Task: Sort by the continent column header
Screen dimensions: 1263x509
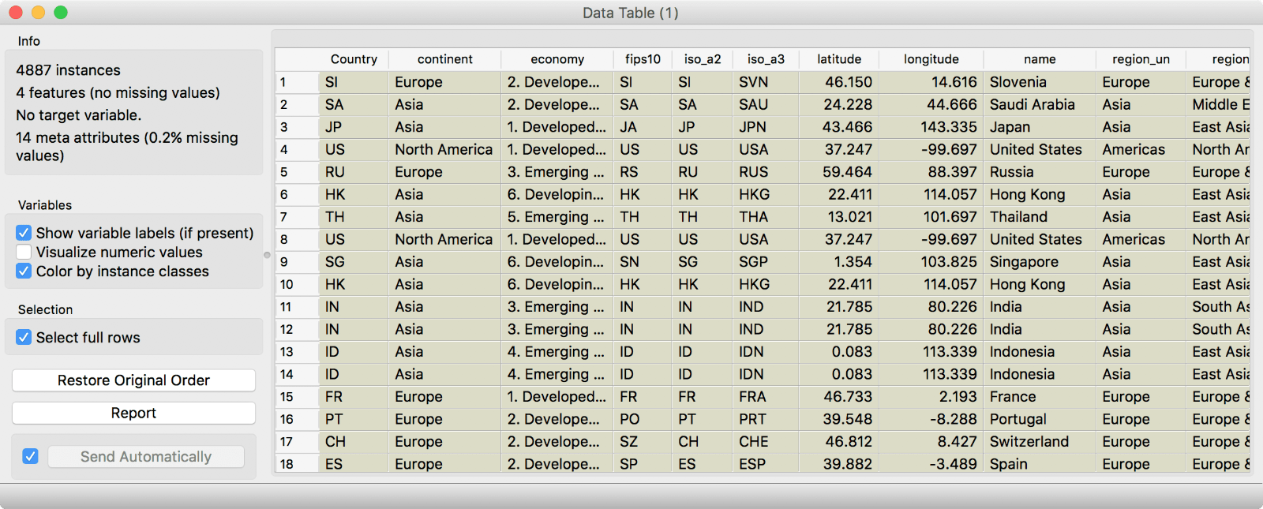Action: 445,59
